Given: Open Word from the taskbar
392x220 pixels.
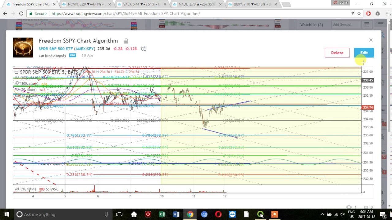Looking at the screenshot, I should pyautogui.click(x=176, y=214).
